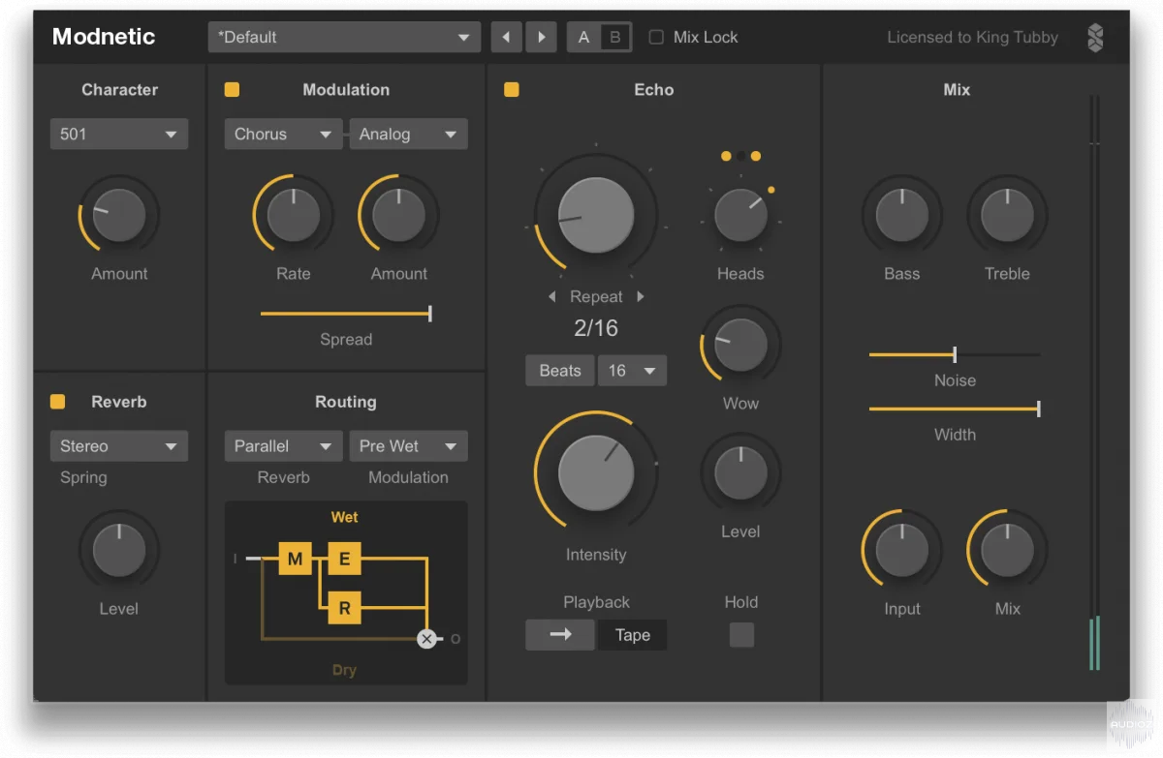Click the Modnetic plugin title
The width and height of the screenshot is (1163, 758).
pyautogui.click(x=104, y=37)
